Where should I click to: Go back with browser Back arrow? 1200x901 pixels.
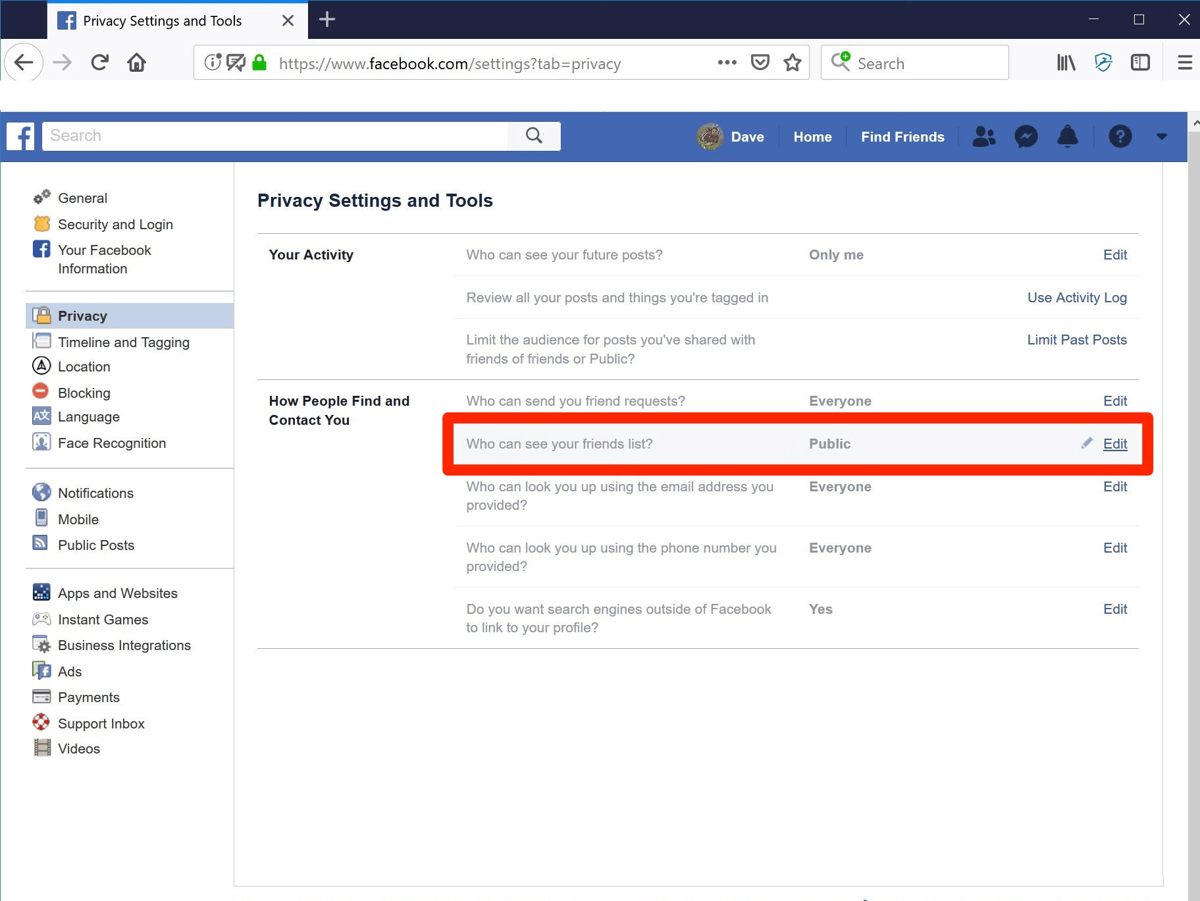24,63
